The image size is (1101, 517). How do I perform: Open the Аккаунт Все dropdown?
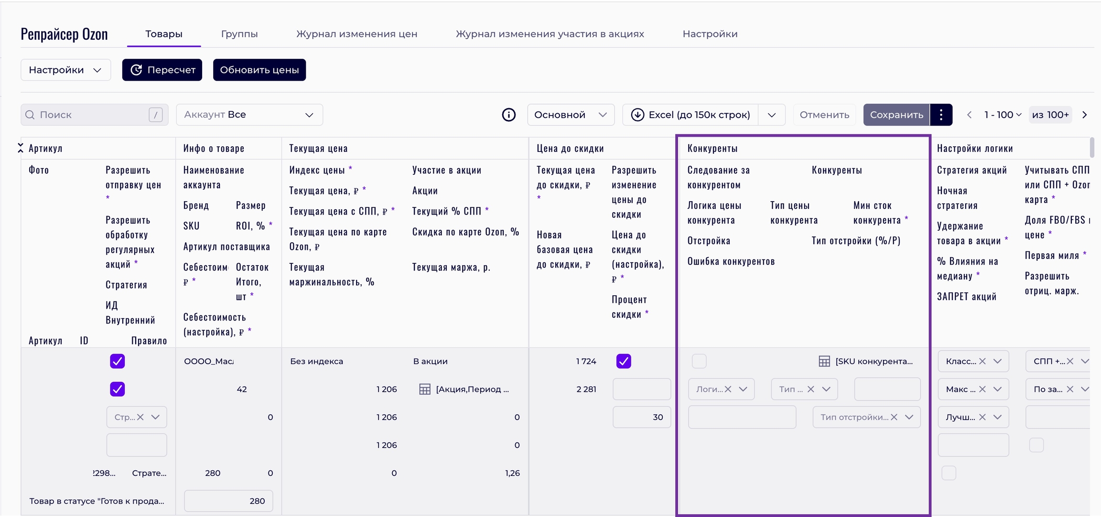[x=249, y=115]
